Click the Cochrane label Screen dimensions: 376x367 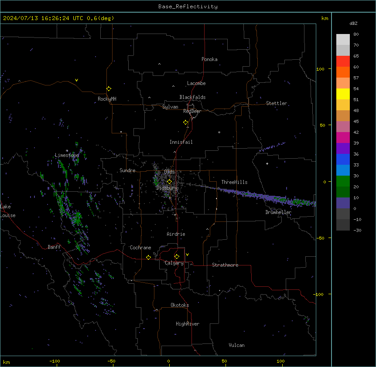(x=140, y=248)
